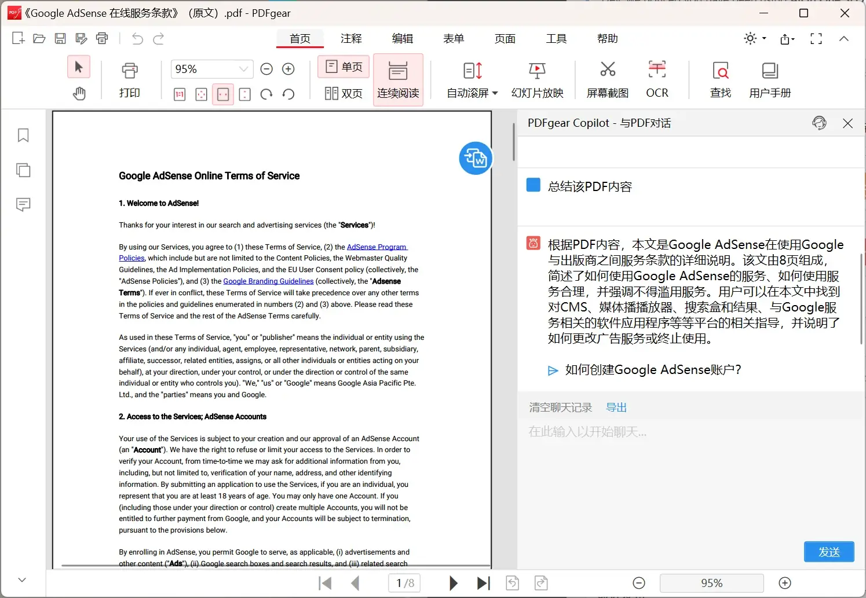Open the Find search tool

720,79
